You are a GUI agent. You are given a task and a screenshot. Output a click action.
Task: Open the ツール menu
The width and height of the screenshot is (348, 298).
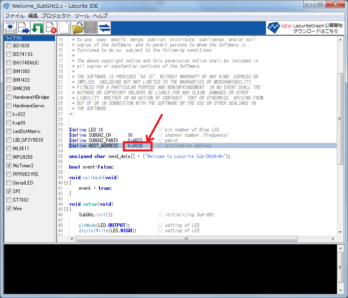pos(82,16)
